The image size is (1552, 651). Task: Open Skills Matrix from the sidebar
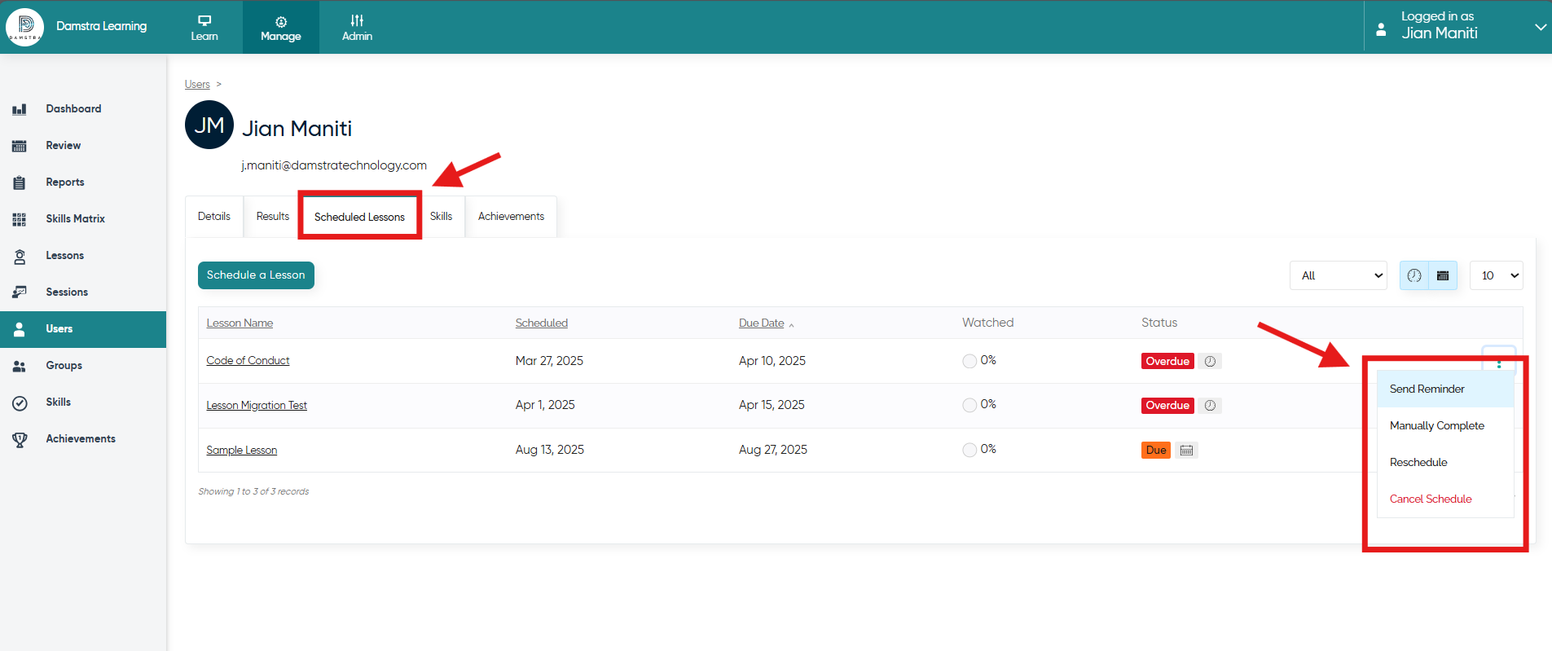(83, 219)
